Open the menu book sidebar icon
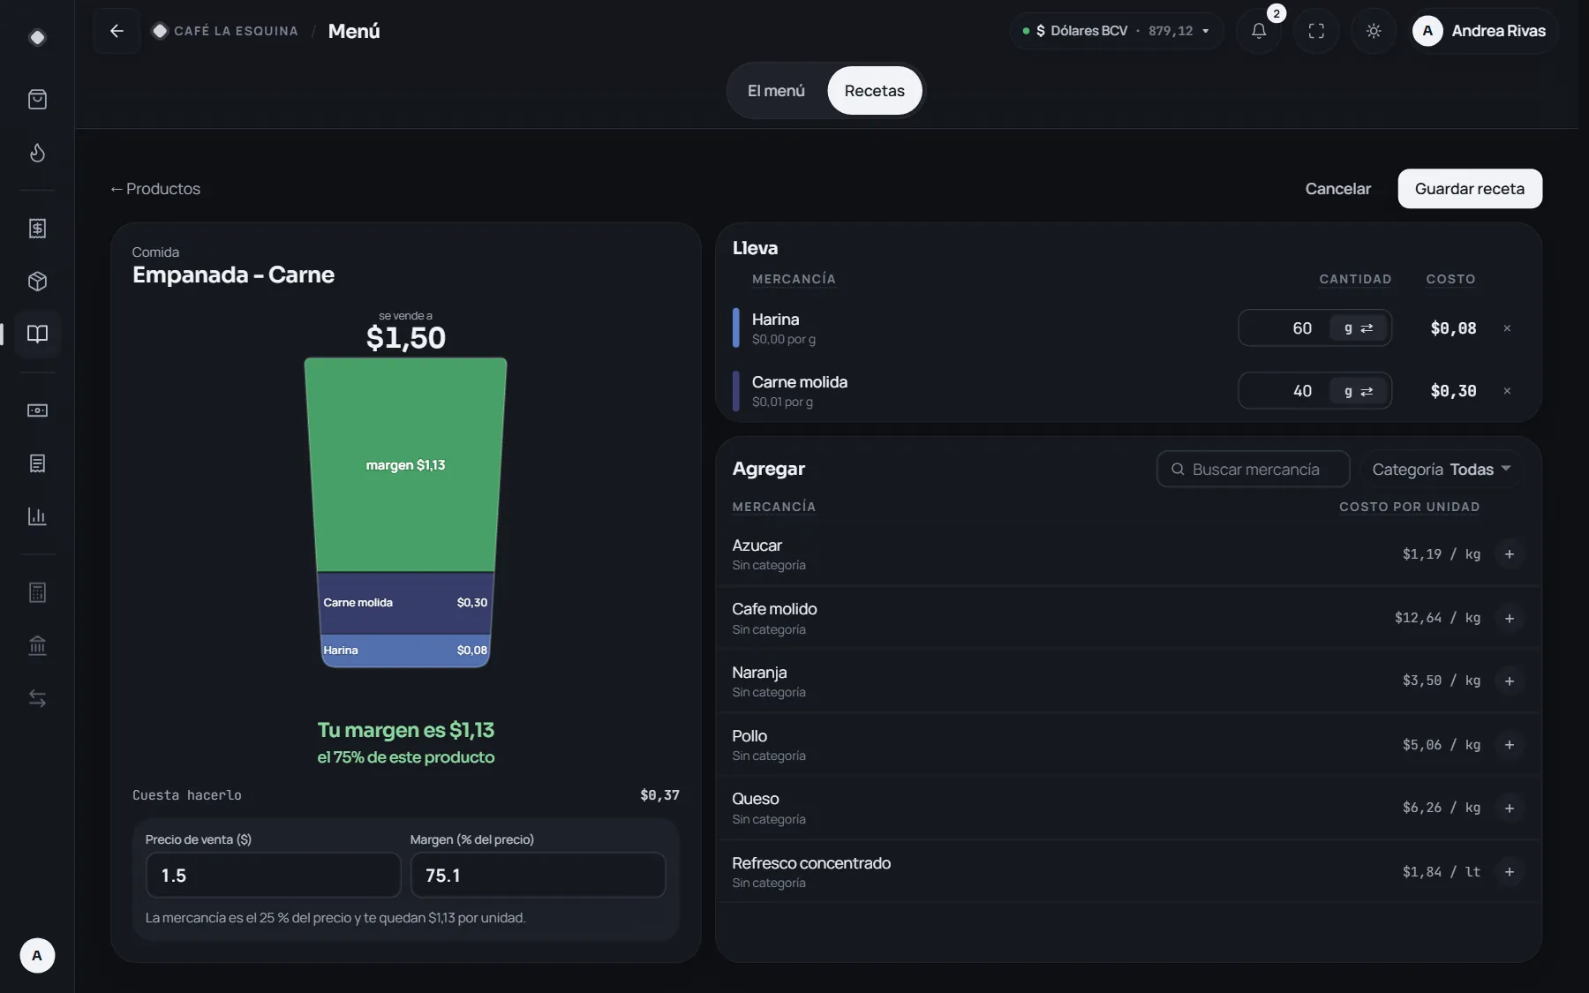The width and height of the screenshot is (1589, 993). [37, 334]
